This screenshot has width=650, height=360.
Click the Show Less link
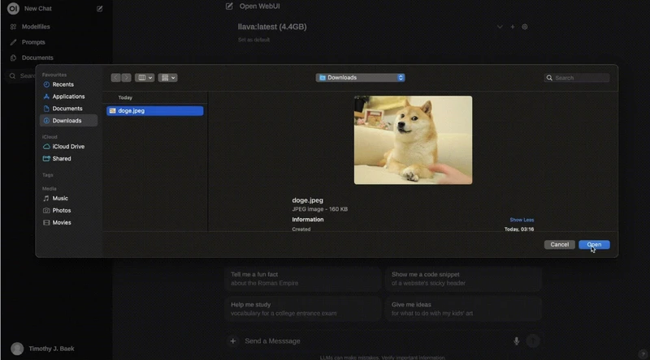pos(522,220)
